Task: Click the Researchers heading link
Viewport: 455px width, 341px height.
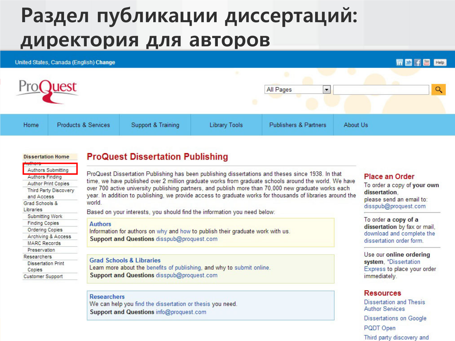Action: click(107, 297)
